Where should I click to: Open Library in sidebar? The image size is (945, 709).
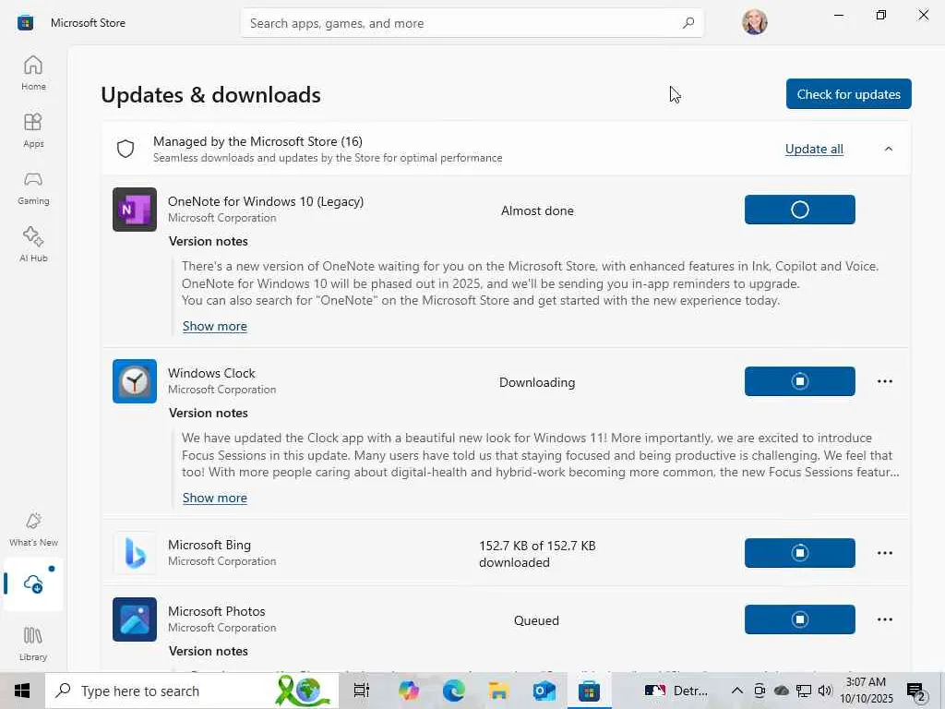pyautogui.click(x=33, y=643)
